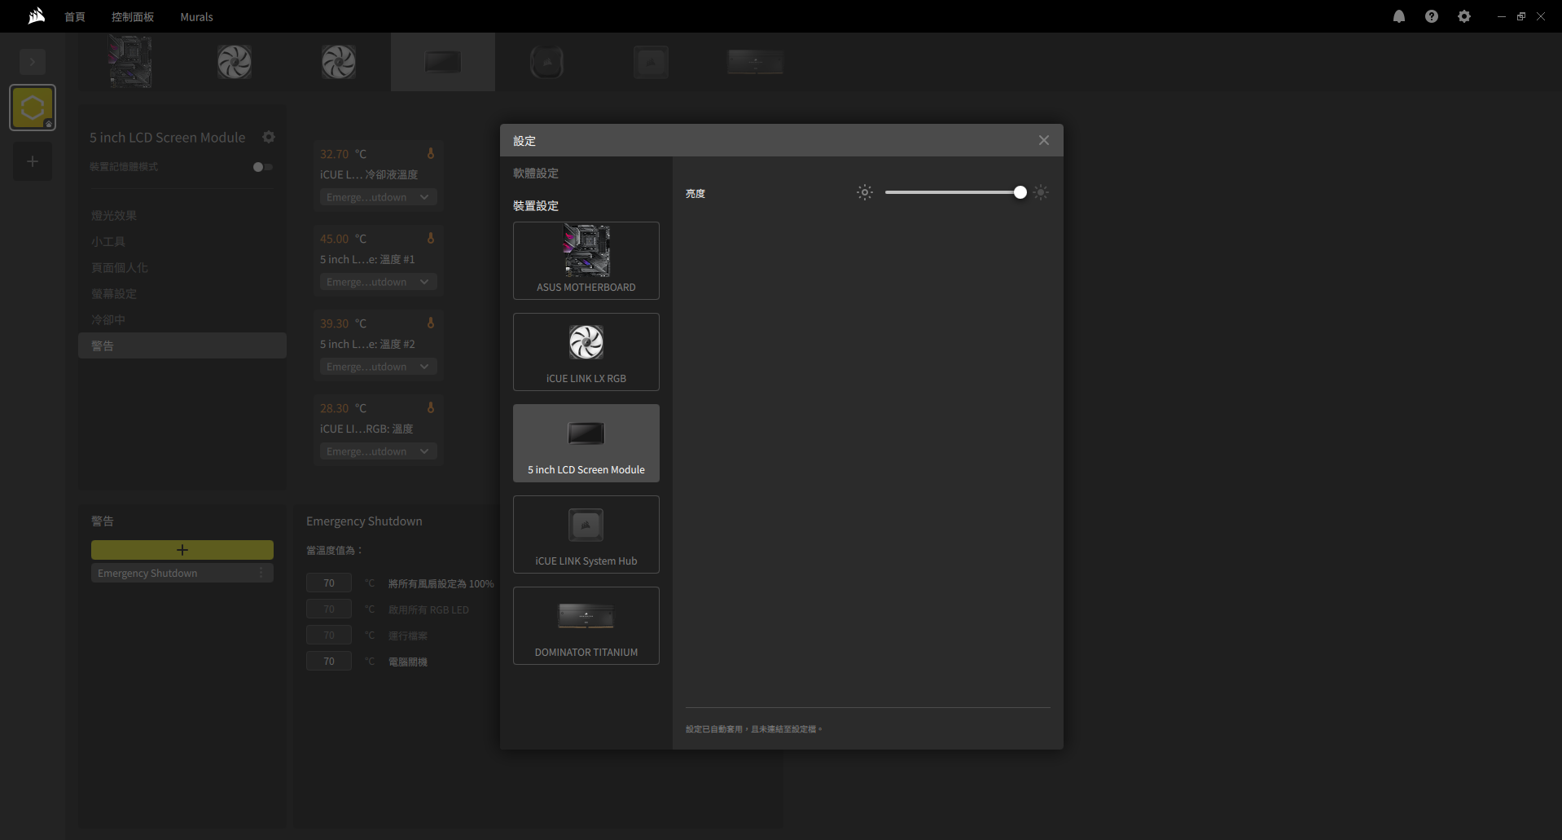Open the gear next to 5 inch LCD Screen Module heading
Viewport: 1562px width, 840px height.
pos(269,137)
